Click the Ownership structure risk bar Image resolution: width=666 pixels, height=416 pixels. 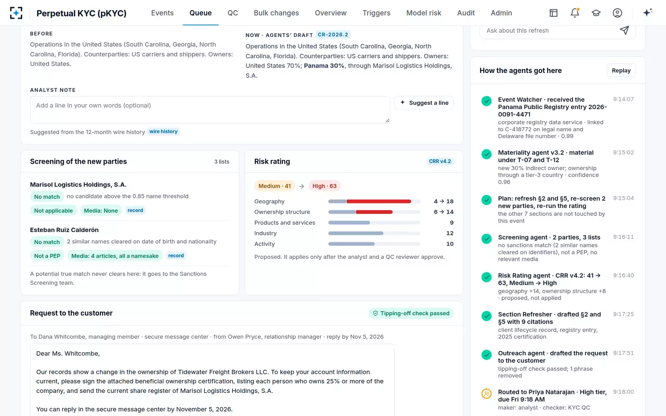[x=374, y=212]
